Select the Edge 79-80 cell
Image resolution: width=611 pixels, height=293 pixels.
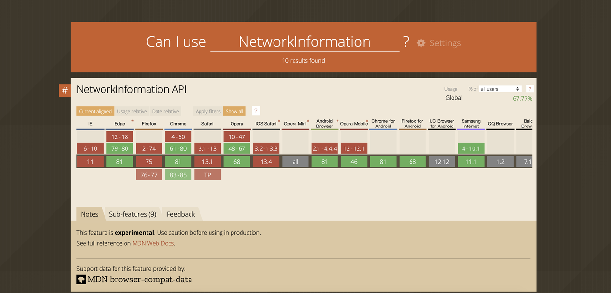tap(119, 148)
